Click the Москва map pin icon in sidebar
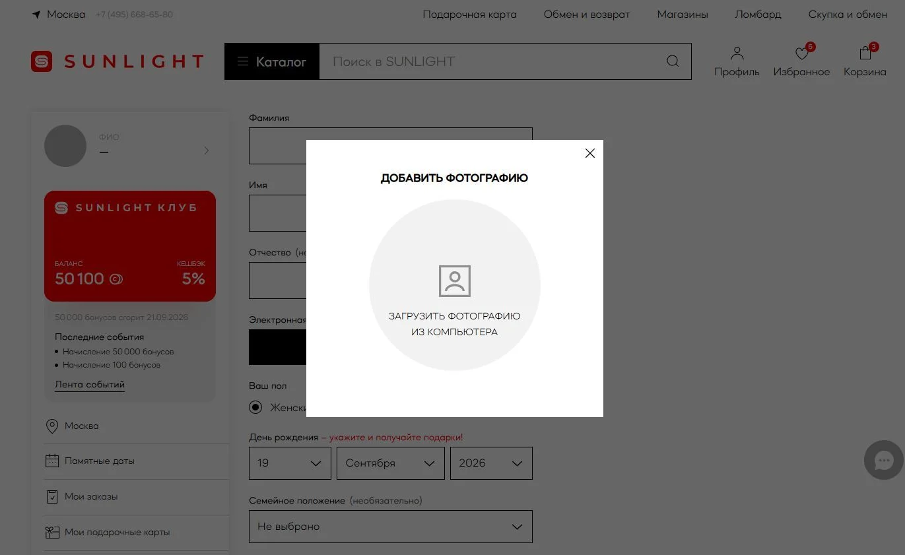905x555 pixels. click(52, 426)
